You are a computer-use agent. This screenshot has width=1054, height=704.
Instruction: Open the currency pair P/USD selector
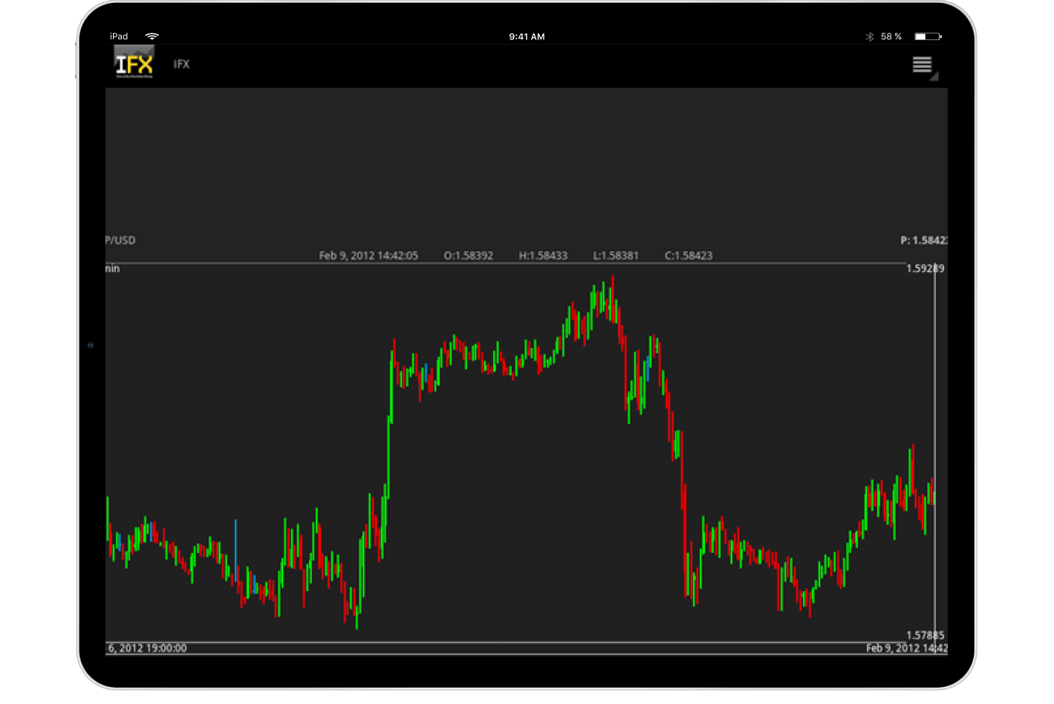120,239
